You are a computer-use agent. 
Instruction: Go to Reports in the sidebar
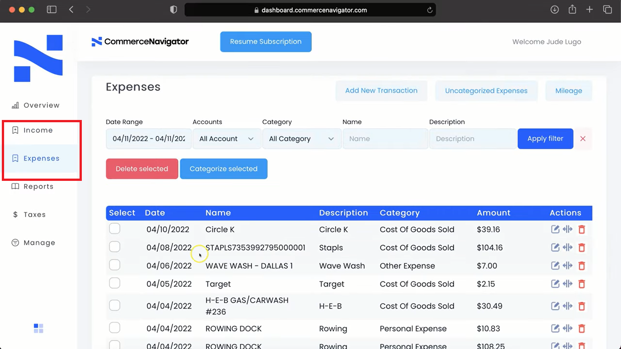(x=38, y=187)
